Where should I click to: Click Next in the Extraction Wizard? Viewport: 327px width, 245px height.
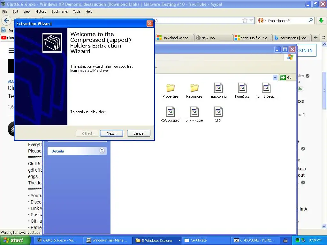point(111,133)
